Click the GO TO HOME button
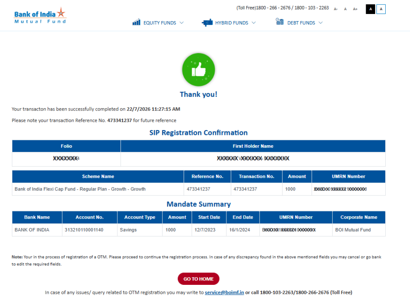Viewport: 410px width, 302px height. click(x=198, y=279)
